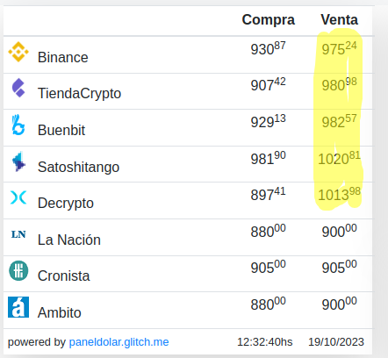388x358 pixels.
Task: Click the Buenbit blue logo icon
Action: pyautogui.click(x=18, y=125)
